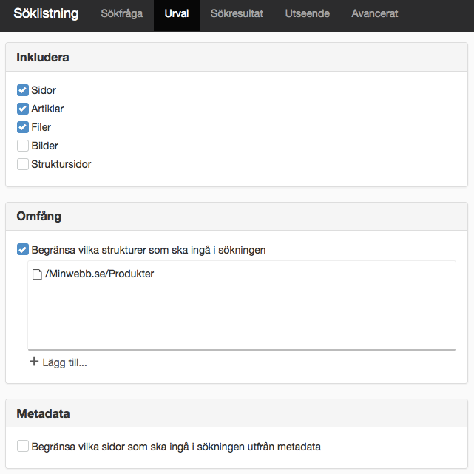Select the /Minwebb.se/Produkter entry
The height and width of the screenshot is (474, 474).
click(99, 274)
